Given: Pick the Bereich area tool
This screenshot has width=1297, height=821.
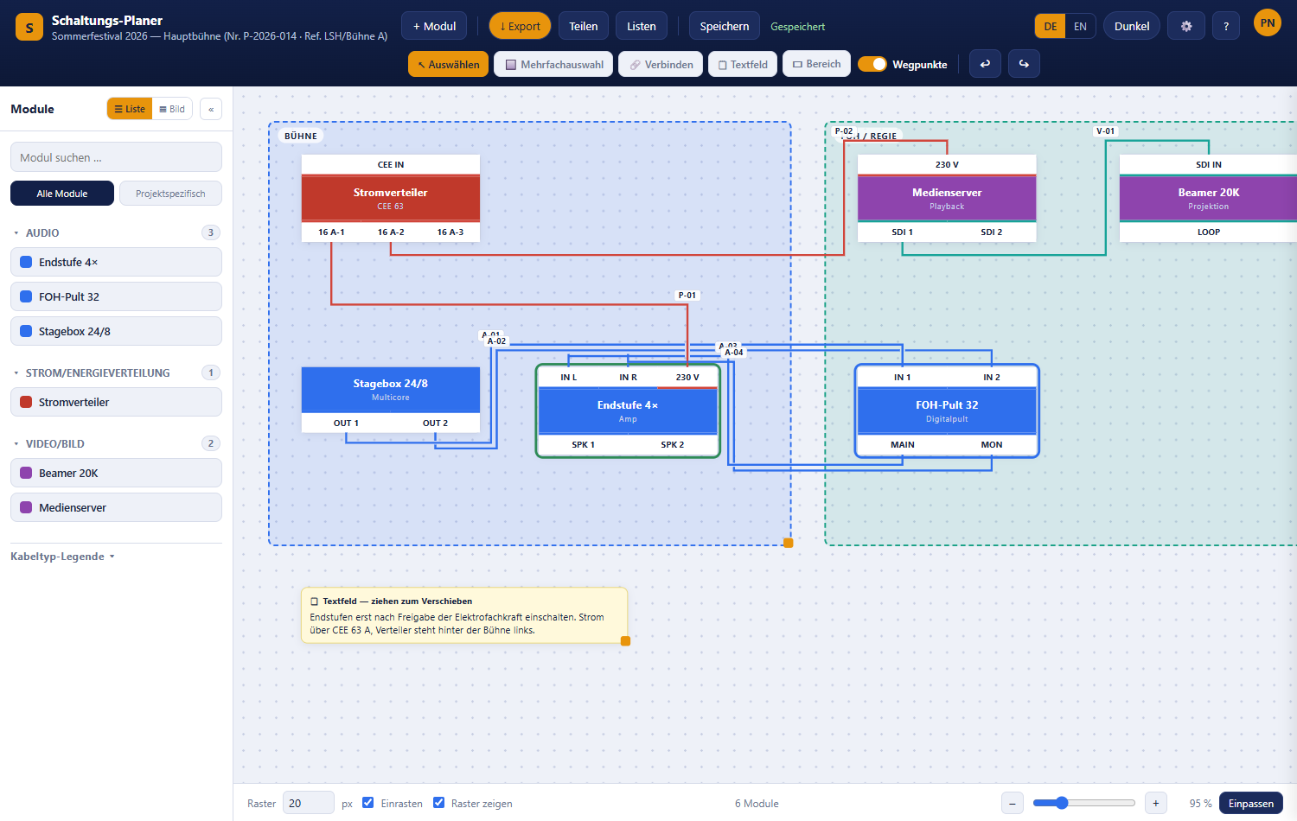Looking at the screenshot, I should coord(817,64).
